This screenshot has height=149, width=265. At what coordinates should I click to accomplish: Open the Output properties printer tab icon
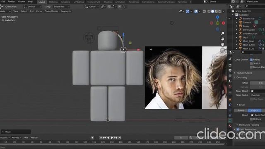click(x=230, y=70)
